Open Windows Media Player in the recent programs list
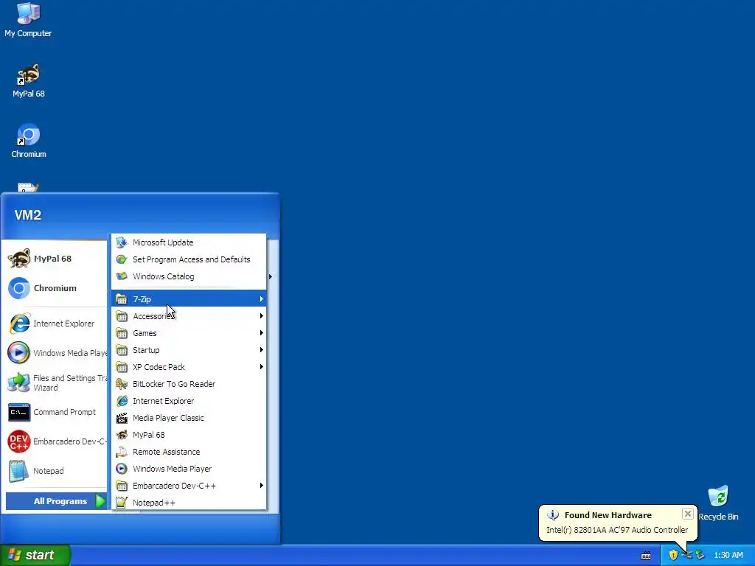755x566 pixels. (x=56, y=353)
